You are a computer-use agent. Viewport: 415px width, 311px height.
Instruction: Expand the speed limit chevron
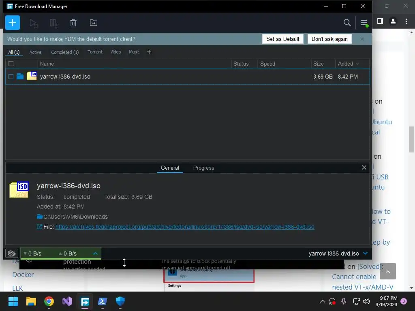click(x=96, y=253)
